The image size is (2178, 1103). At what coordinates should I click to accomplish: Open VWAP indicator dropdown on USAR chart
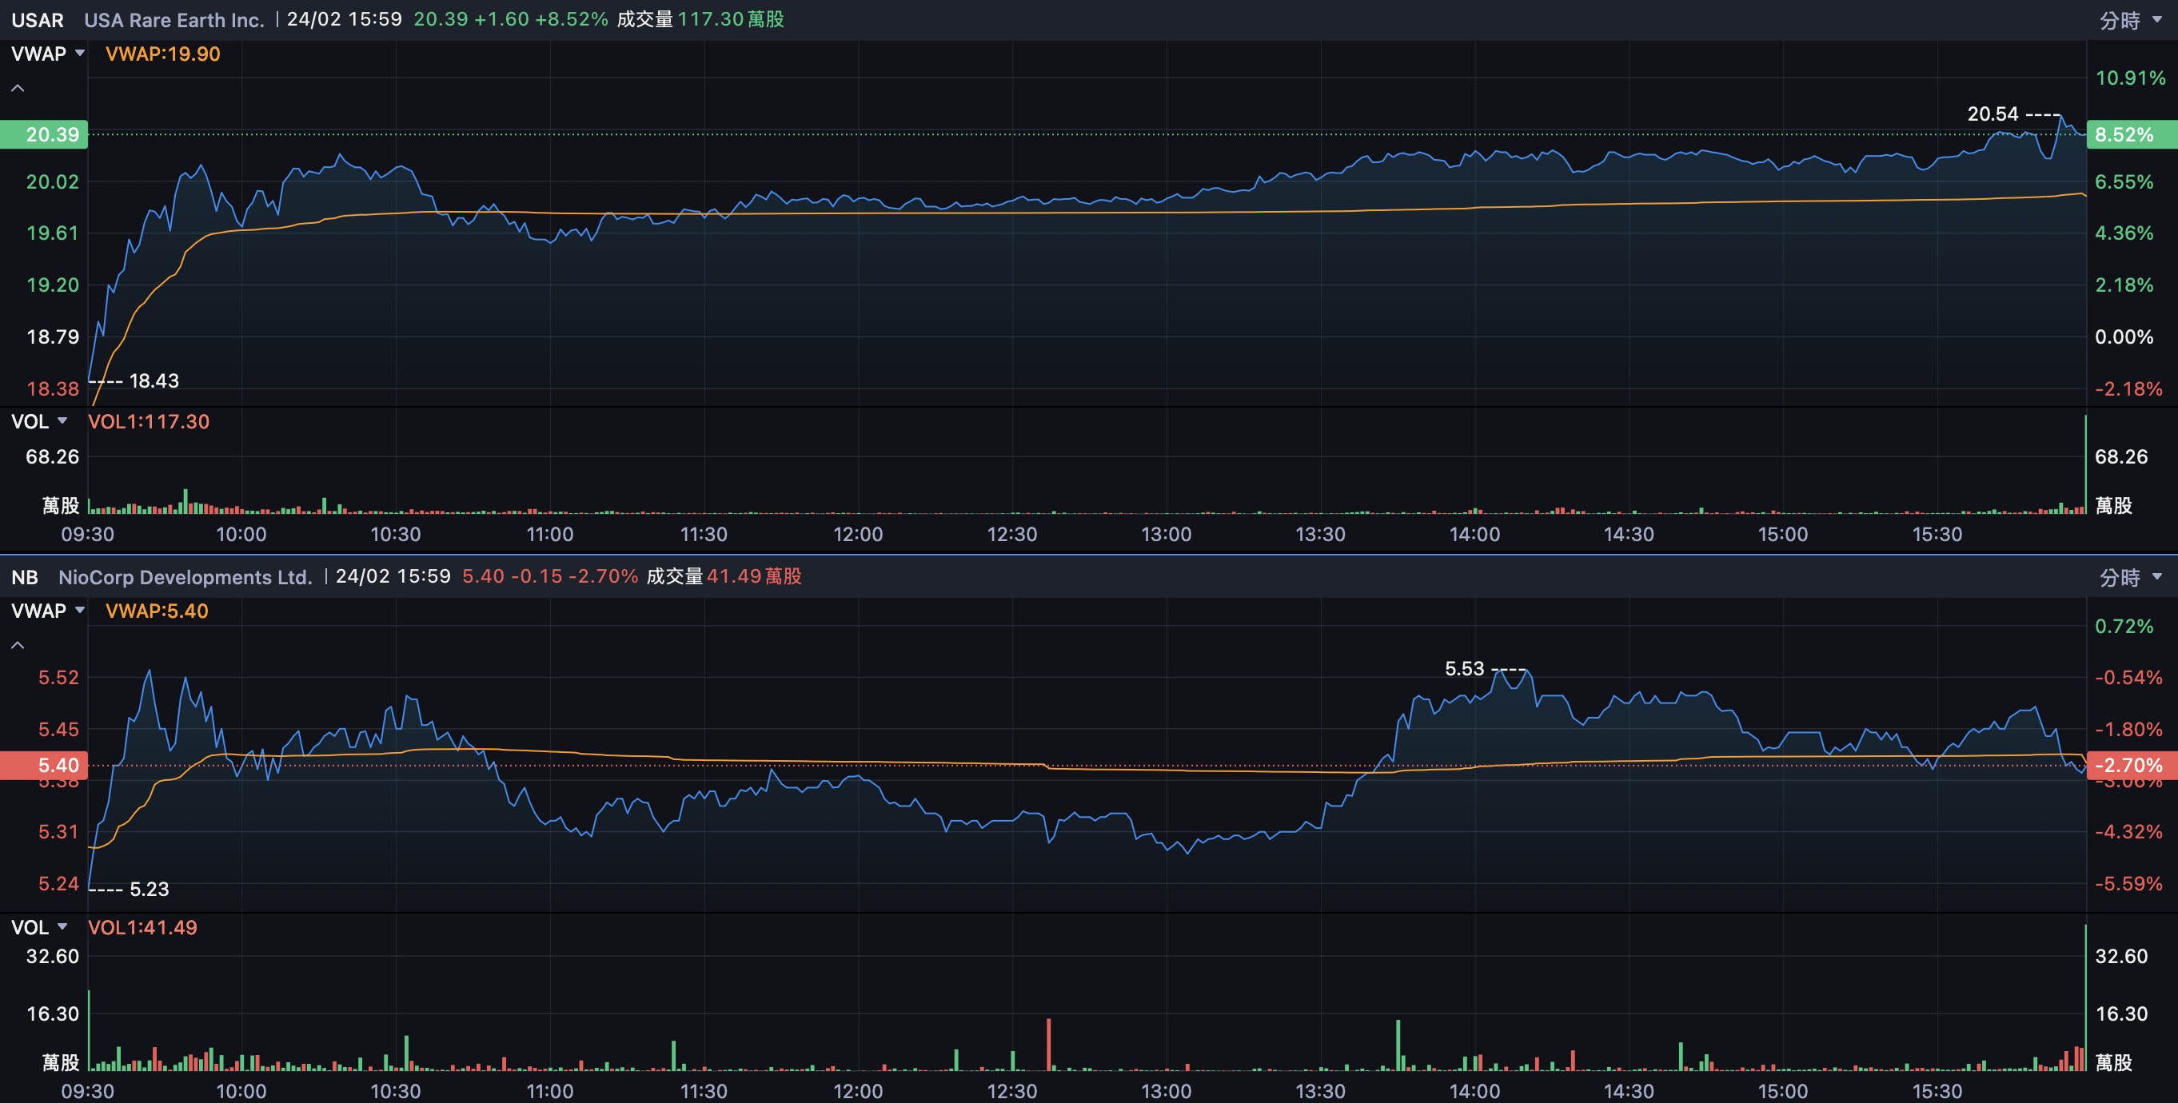pyautogui.click(x=47, y=54)
